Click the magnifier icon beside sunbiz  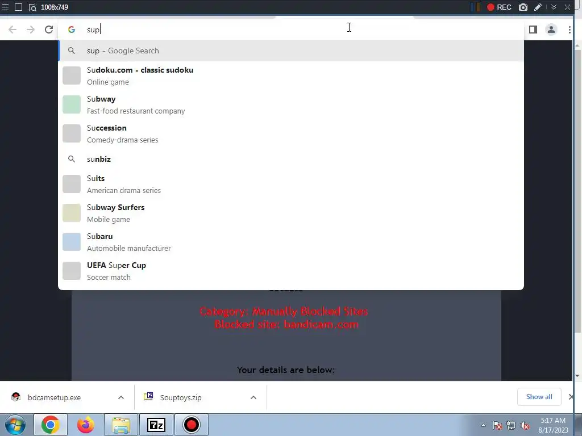point(72,159)
